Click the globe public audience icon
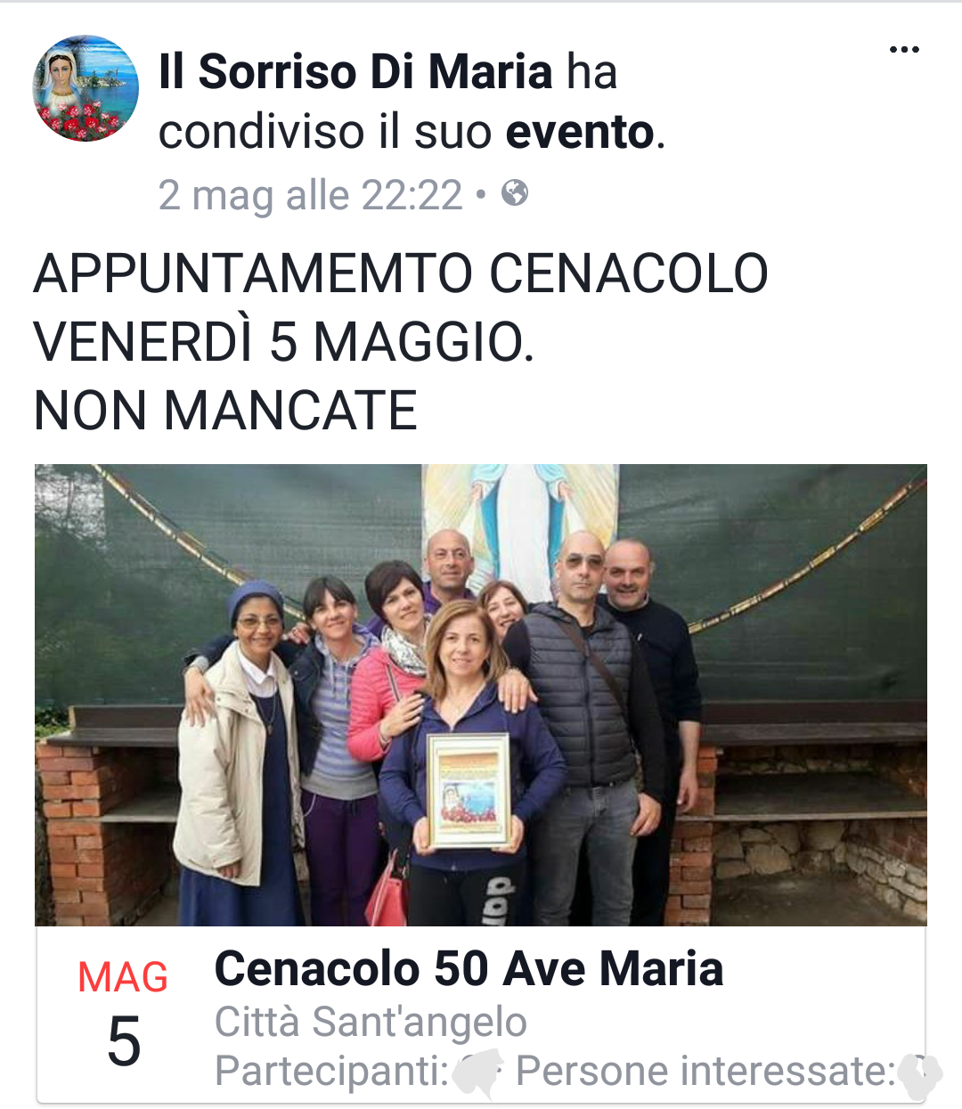Viewport: 962px width, 1109px height. [x=515, y=192]
